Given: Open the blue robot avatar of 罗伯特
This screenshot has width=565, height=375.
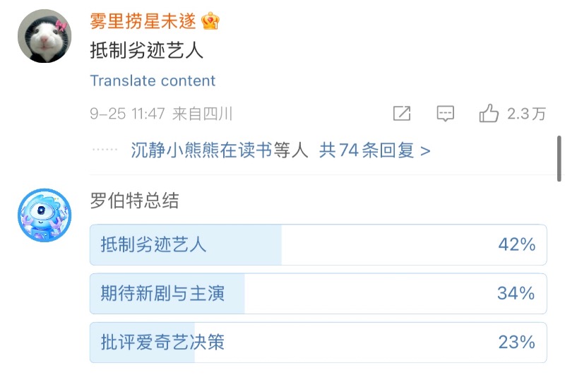Looking at the screenshot, I should [x=44, y=215].
